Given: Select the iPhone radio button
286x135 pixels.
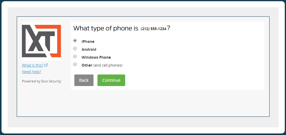Looking at the screenshot, I should click(x=75, y=40).
